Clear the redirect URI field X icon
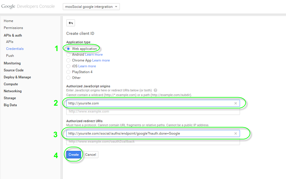Image resolution: width=286 pixels, height=179 pixels. pyautogui.click(x=235, y=133)
